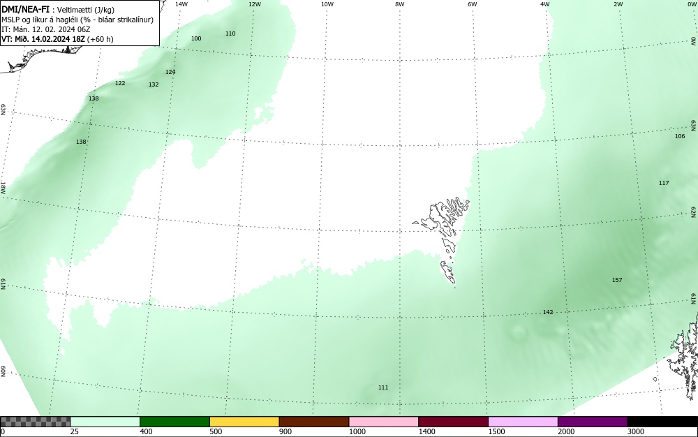Click the legend value 500
Viewport: 698px width, 437px height.
(216, 431)
